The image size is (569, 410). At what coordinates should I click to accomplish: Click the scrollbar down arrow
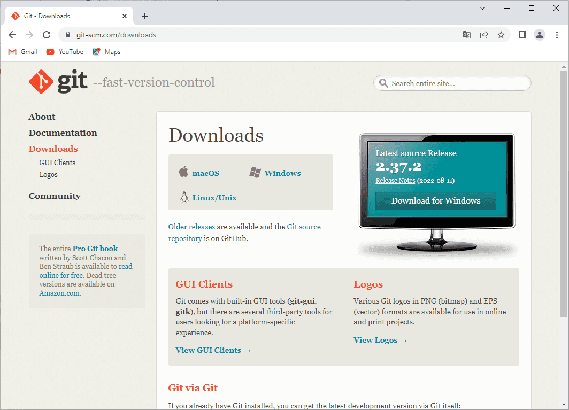click(x=564, y=405)
